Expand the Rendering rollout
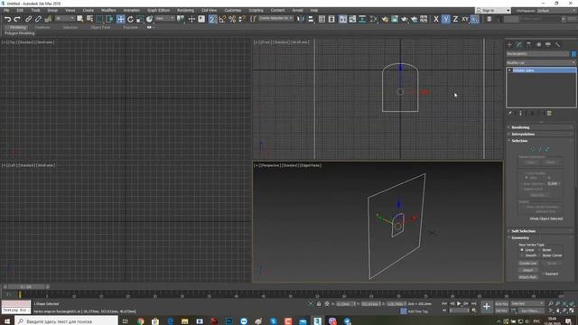578x325 pixels. click(x=540, y=127)
